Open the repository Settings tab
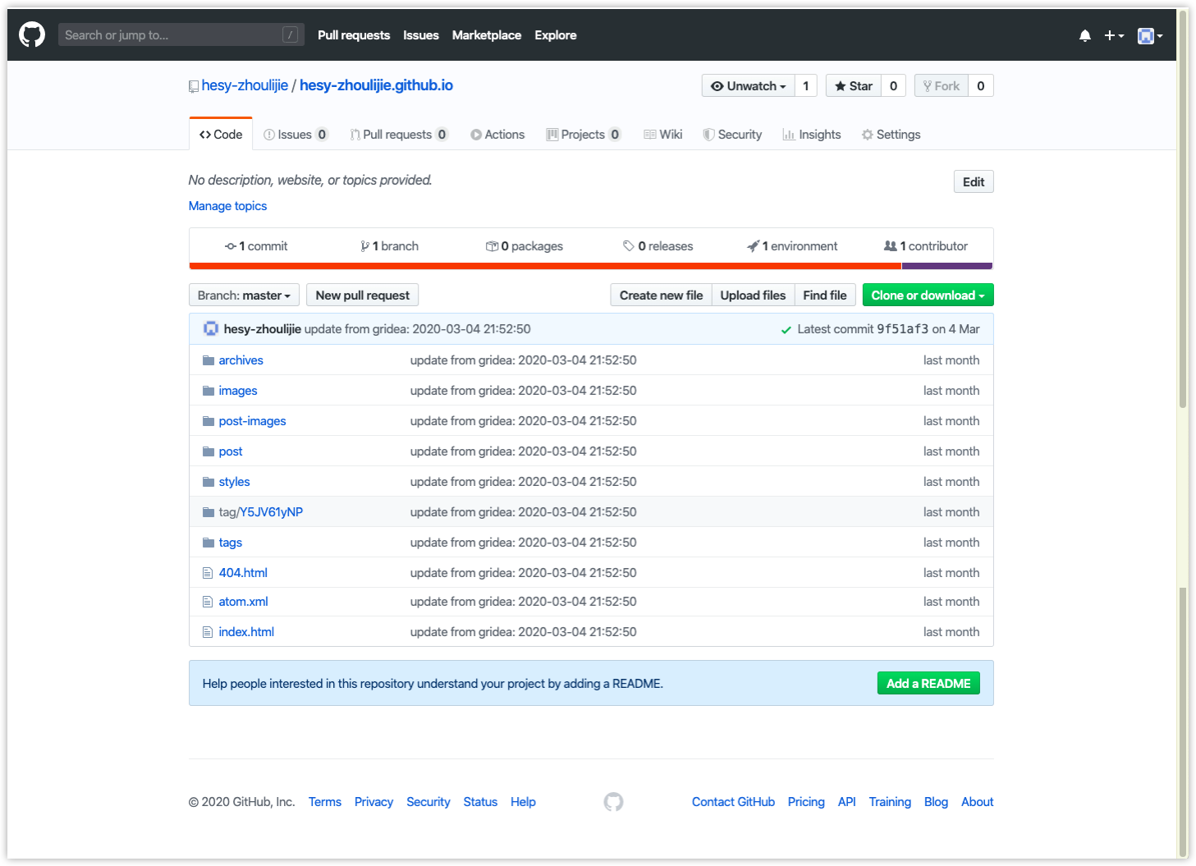 coord(891,135)
